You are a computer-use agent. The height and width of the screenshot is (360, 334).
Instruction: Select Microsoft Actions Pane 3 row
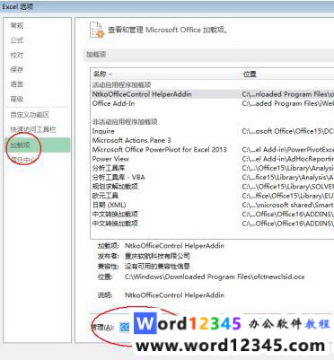point(212,140)
